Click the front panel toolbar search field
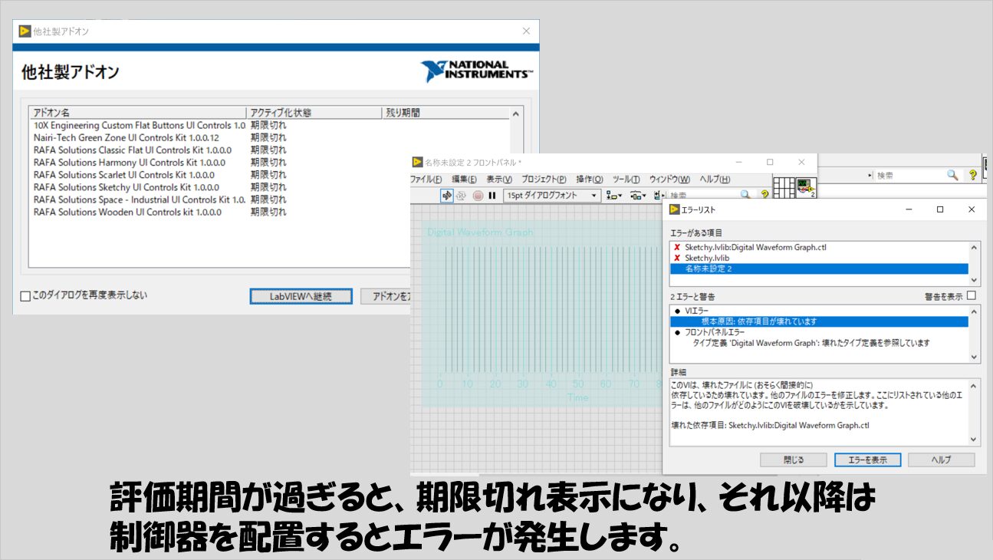 tap(712, 196)
